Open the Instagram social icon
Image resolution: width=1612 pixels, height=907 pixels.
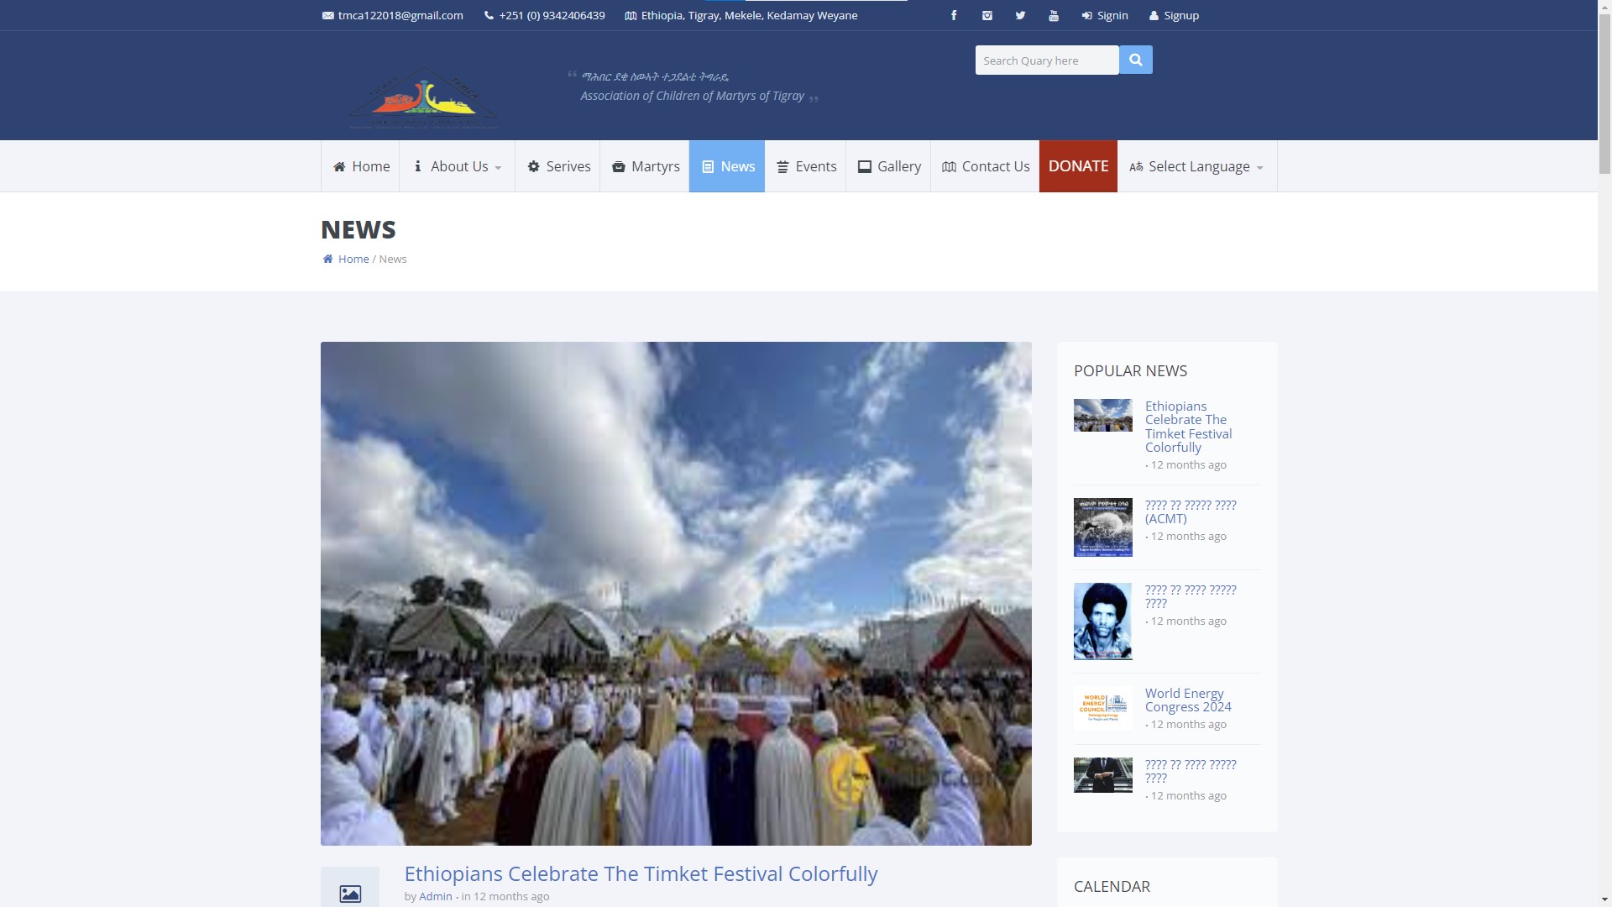tap(987, 15)
